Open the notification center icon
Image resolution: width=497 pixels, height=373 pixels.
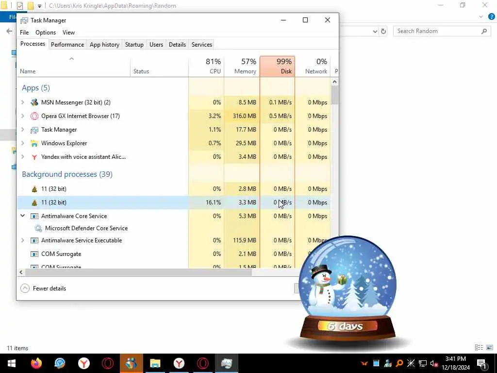tap(482, 363)
